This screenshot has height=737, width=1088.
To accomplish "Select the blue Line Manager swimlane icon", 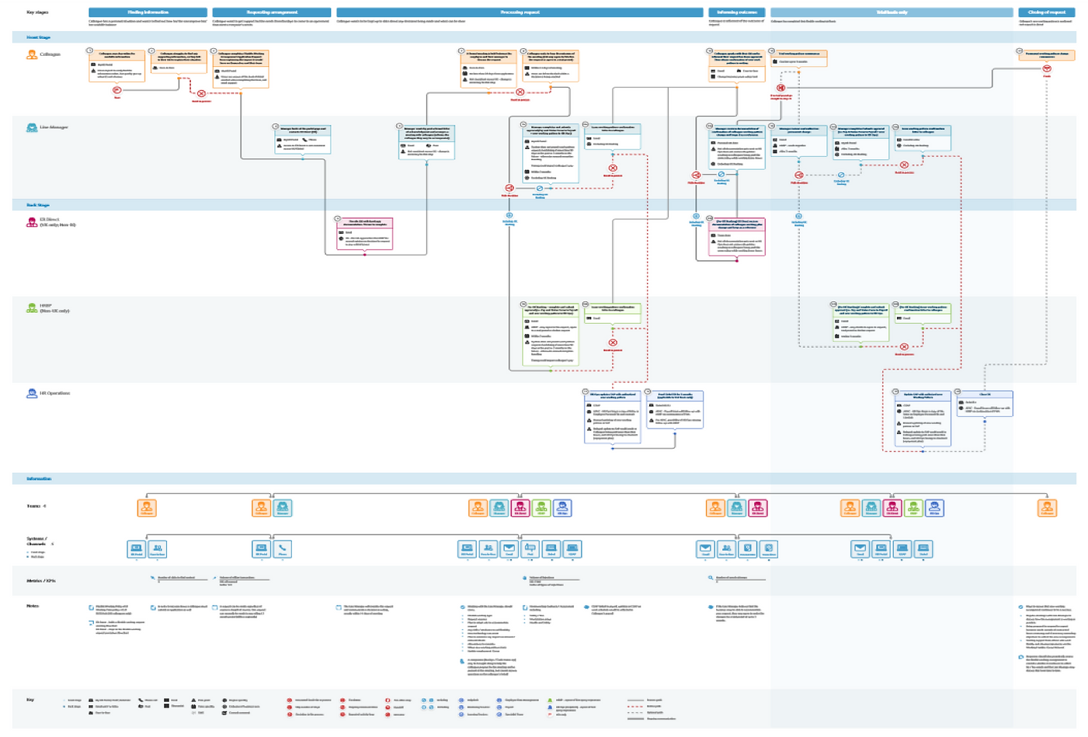I will pos(32,127).
